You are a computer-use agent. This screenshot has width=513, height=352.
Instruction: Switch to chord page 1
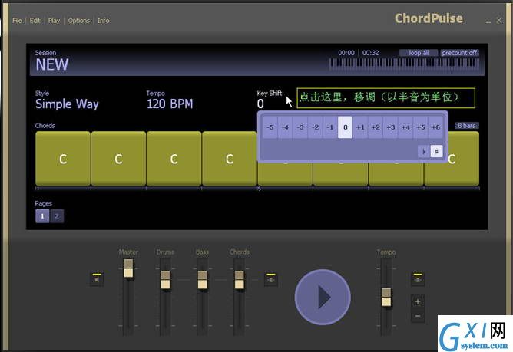tap(42, 216)
